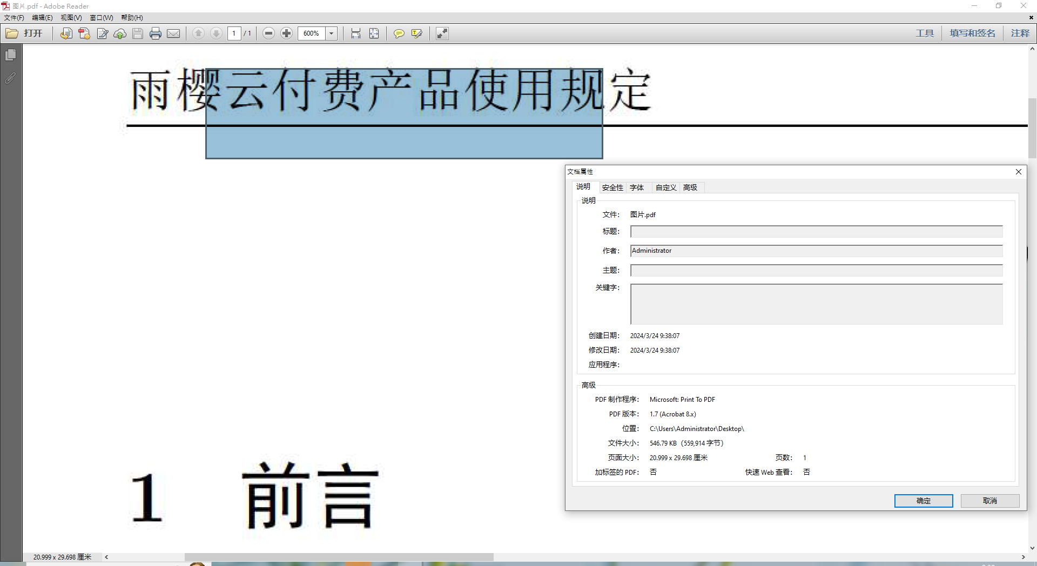
Task: Click the creation date 2024/3/24 9:38:07
Action: coord(655,336)
